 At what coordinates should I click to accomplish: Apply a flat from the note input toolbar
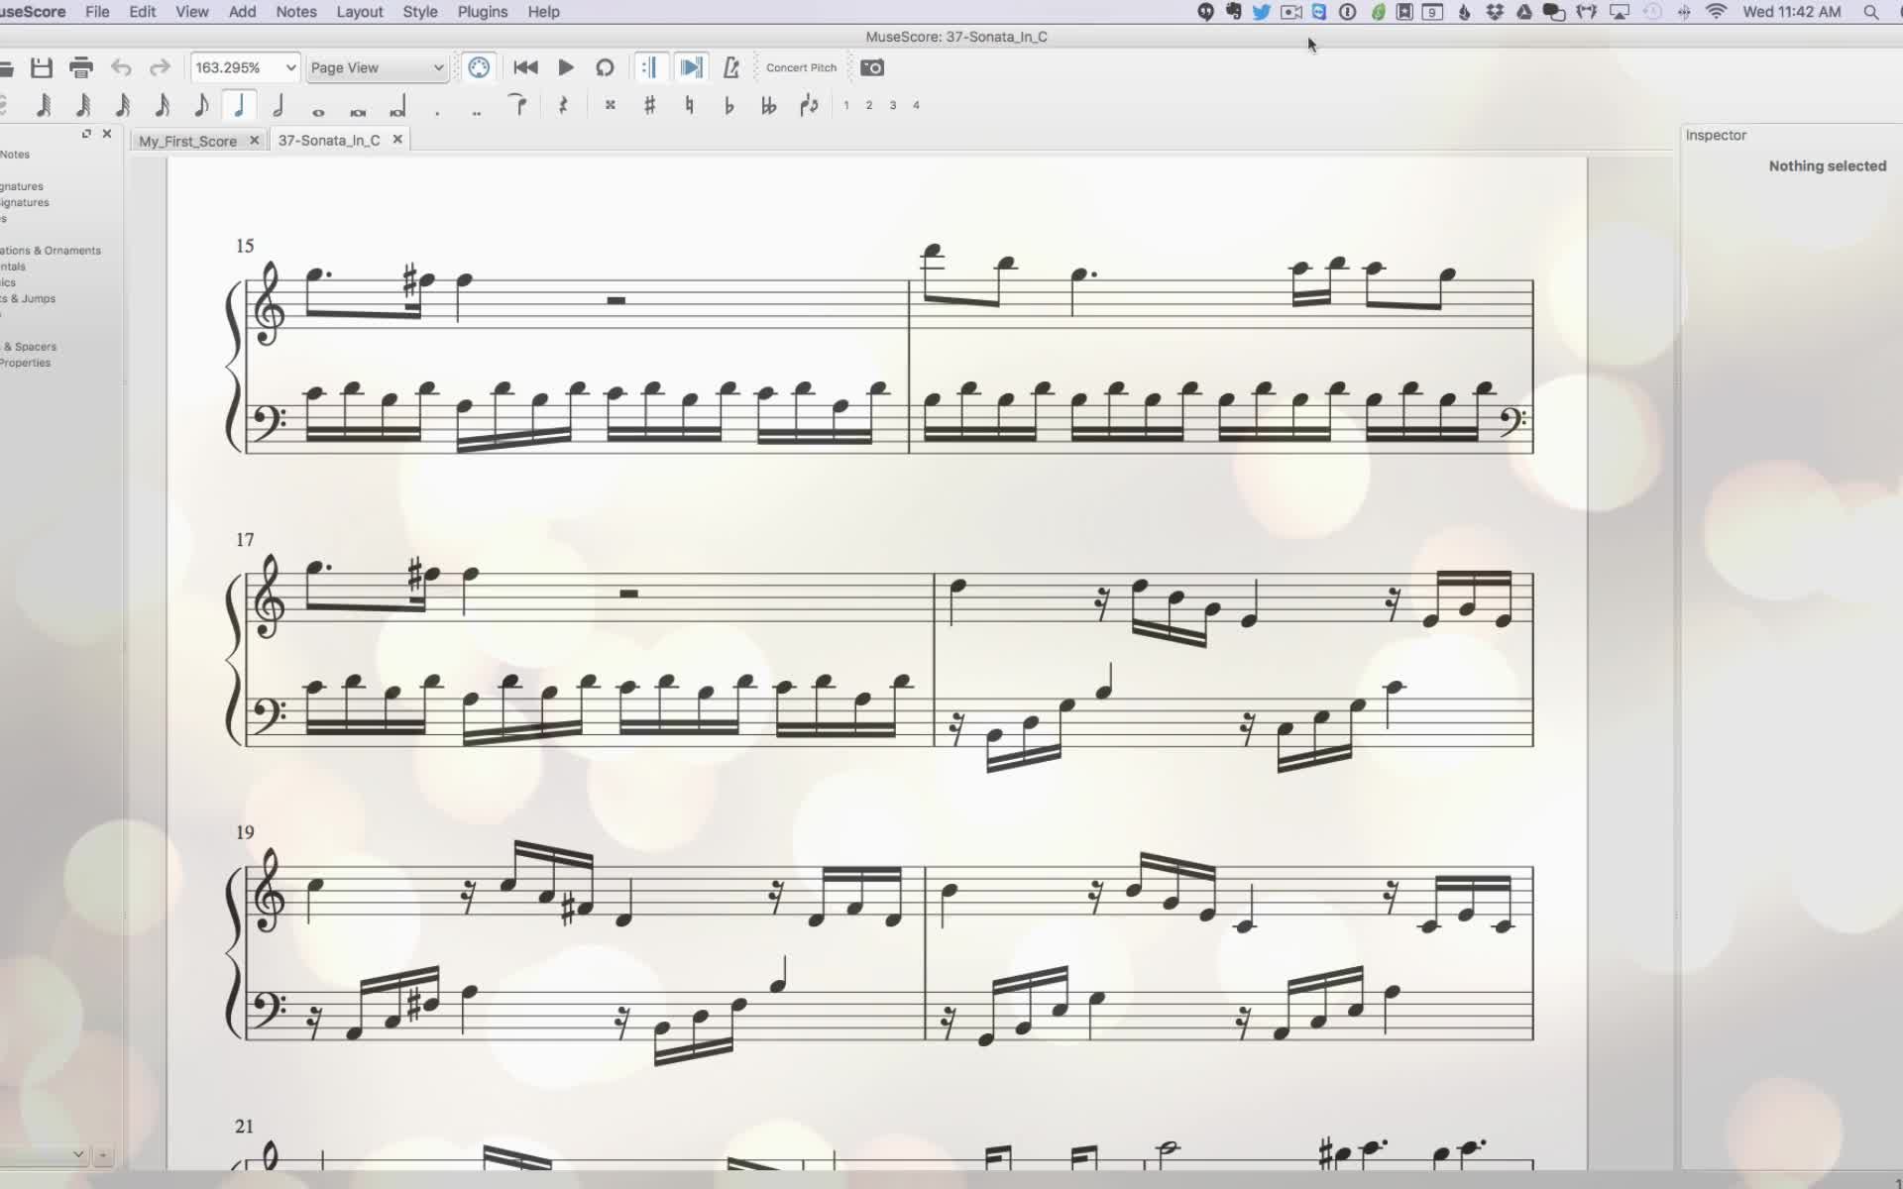729,105
